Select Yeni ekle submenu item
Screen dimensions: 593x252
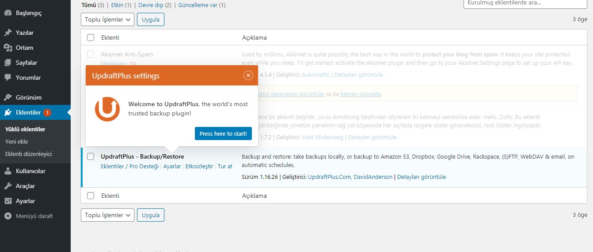coord(17,141)
